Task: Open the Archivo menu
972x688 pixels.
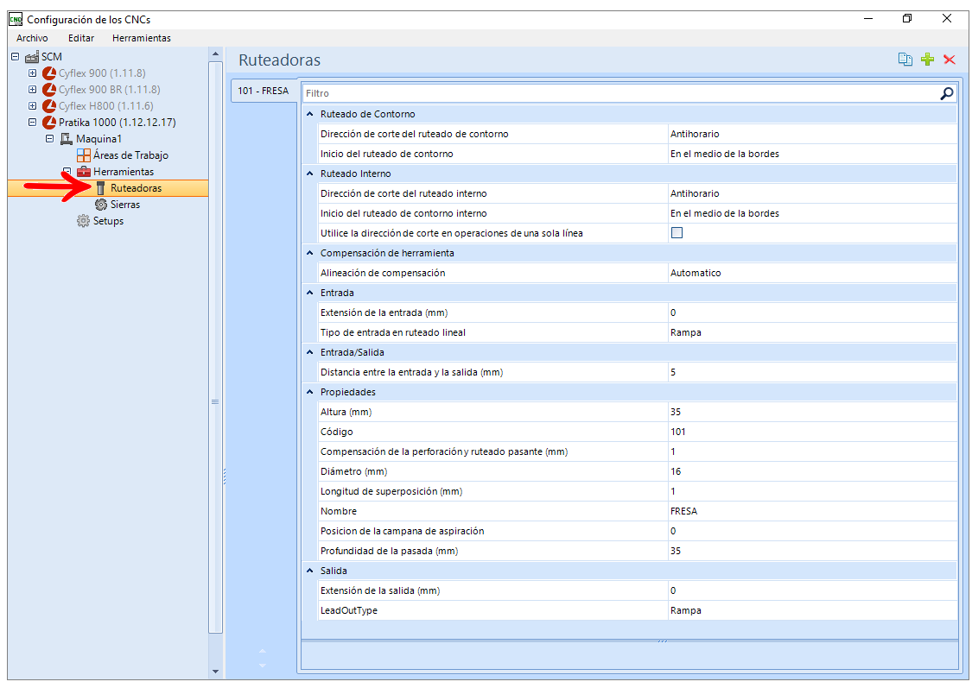Action: pyautogui.click(x=32, y=38)
